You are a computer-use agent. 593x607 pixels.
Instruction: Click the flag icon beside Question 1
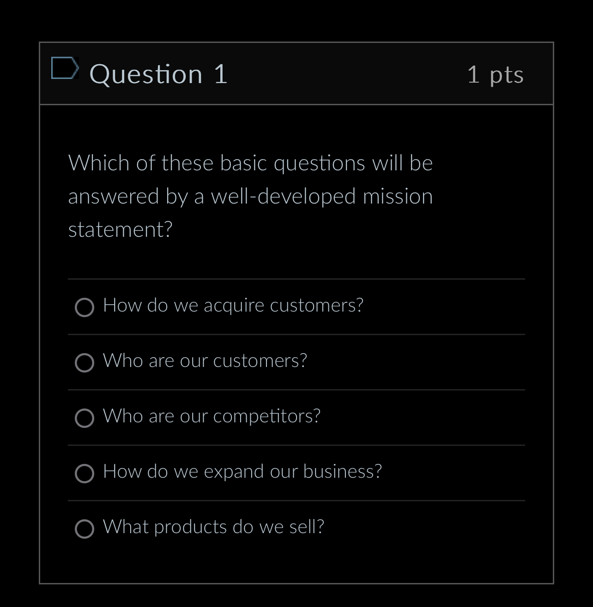tap(66, 70)
